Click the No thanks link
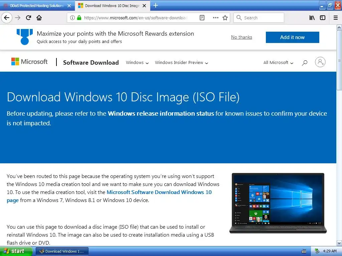The height and width of the screenshot is (256, 342). pos(241,37)
